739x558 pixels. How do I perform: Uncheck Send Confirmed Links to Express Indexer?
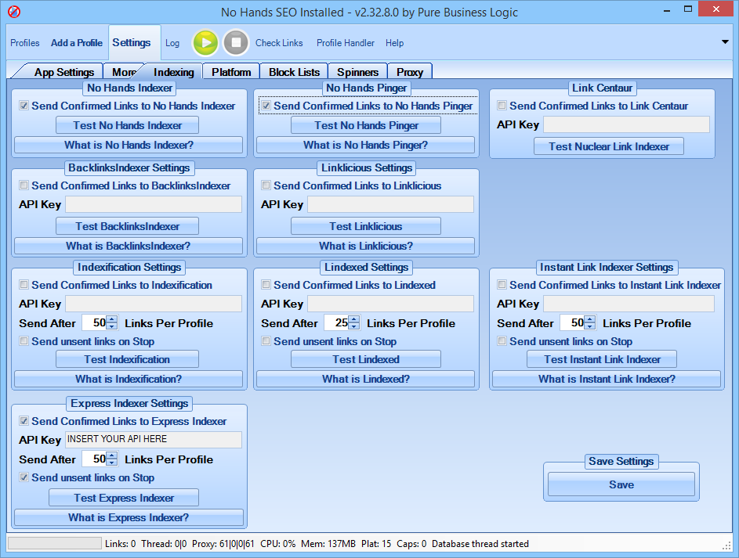[24, 420]
